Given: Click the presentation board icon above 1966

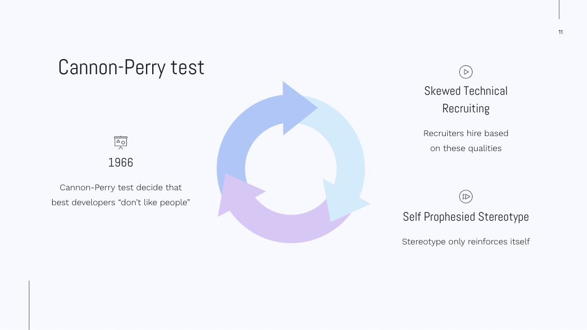Looking at the screenshot, I should [x=121, y=142].
